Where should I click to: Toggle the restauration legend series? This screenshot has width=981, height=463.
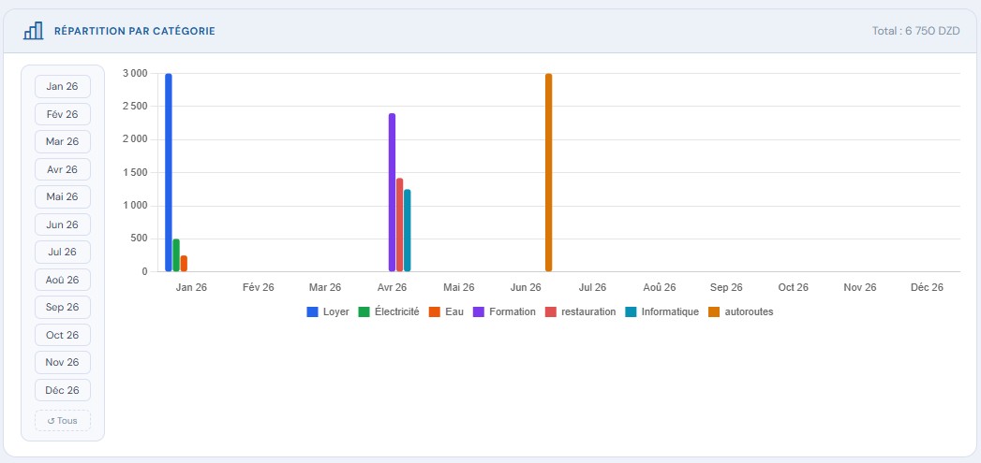coord(581,311)
